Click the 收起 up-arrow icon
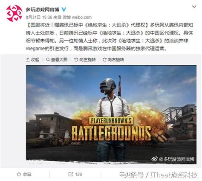This screenshot has height=181, width=202. click(x=28, y=60)
